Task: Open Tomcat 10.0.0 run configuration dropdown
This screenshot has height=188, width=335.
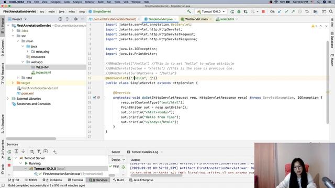Action: [211, 11]
